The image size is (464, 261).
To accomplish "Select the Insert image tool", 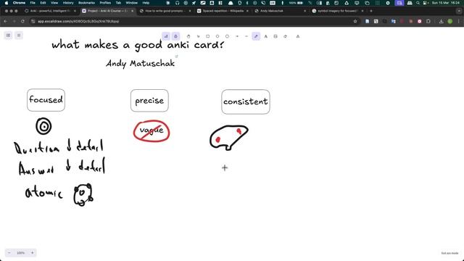I will click(275, 36).
